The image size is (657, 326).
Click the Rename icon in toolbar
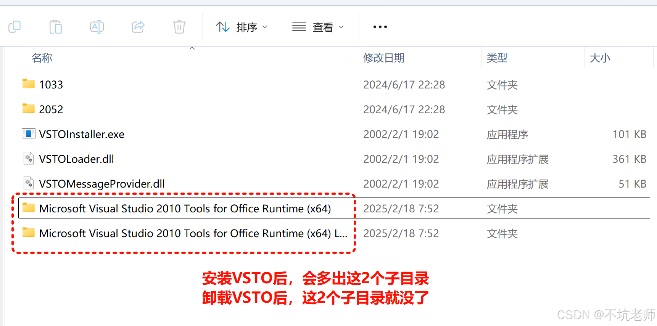coord(97,27)
